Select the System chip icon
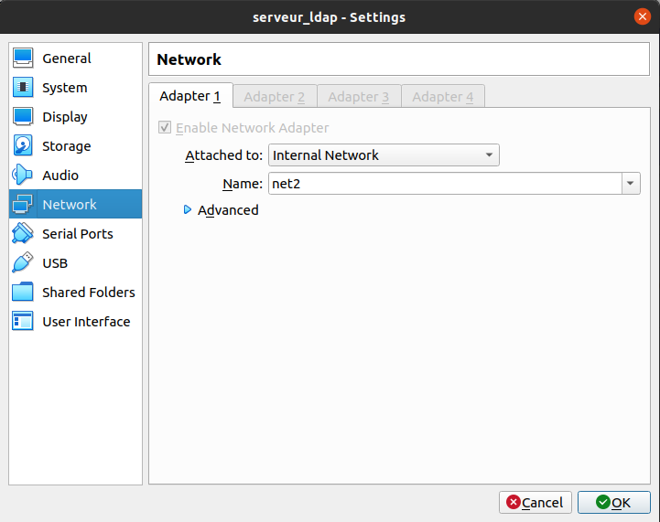Image resolution: width=660 pixels, height=522 pixels. tap(24, 88)
